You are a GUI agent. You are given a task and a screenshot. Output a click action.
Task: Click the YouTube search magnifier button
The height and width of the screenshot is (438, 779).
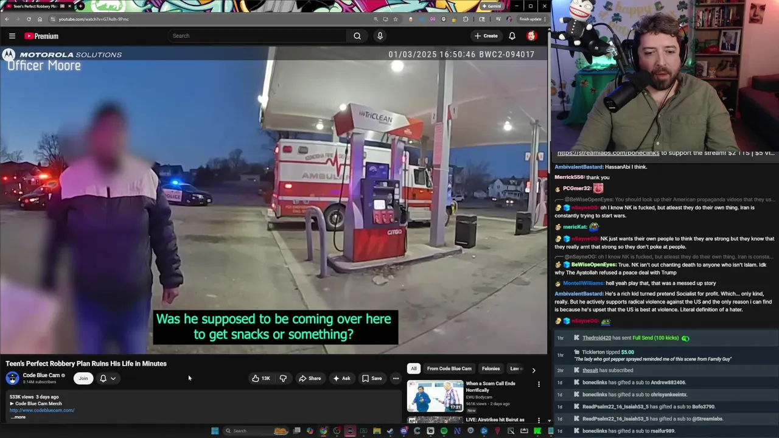[x=357, y=36]
